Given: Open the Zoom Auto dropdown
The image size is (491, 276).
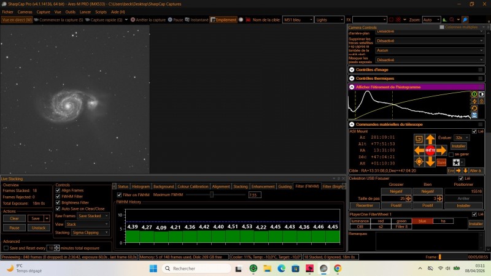Looking at the screenshot, I should click(x=431, y=20).
